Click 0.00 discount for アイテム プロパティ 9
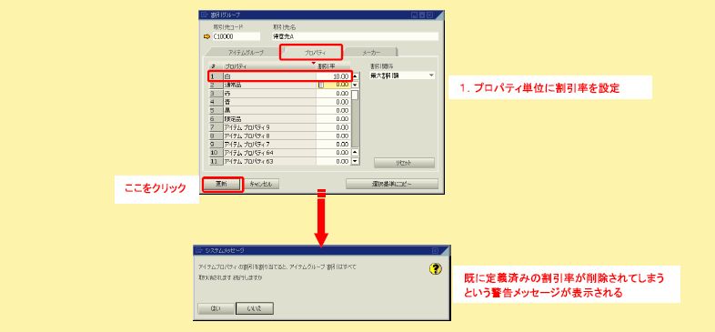This screenshot has width=715, height=332. point(333,127)
